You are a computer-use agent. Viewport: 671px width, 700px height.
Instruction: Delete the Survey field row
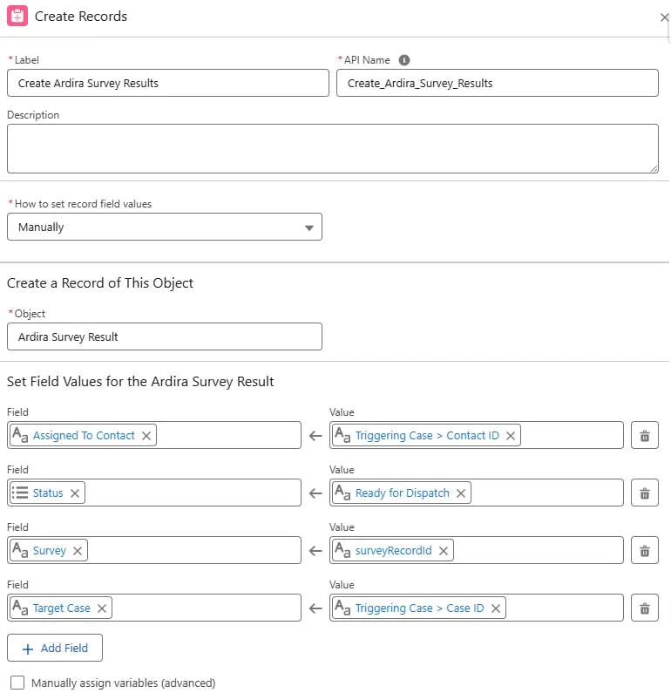[x=644, y=550]
